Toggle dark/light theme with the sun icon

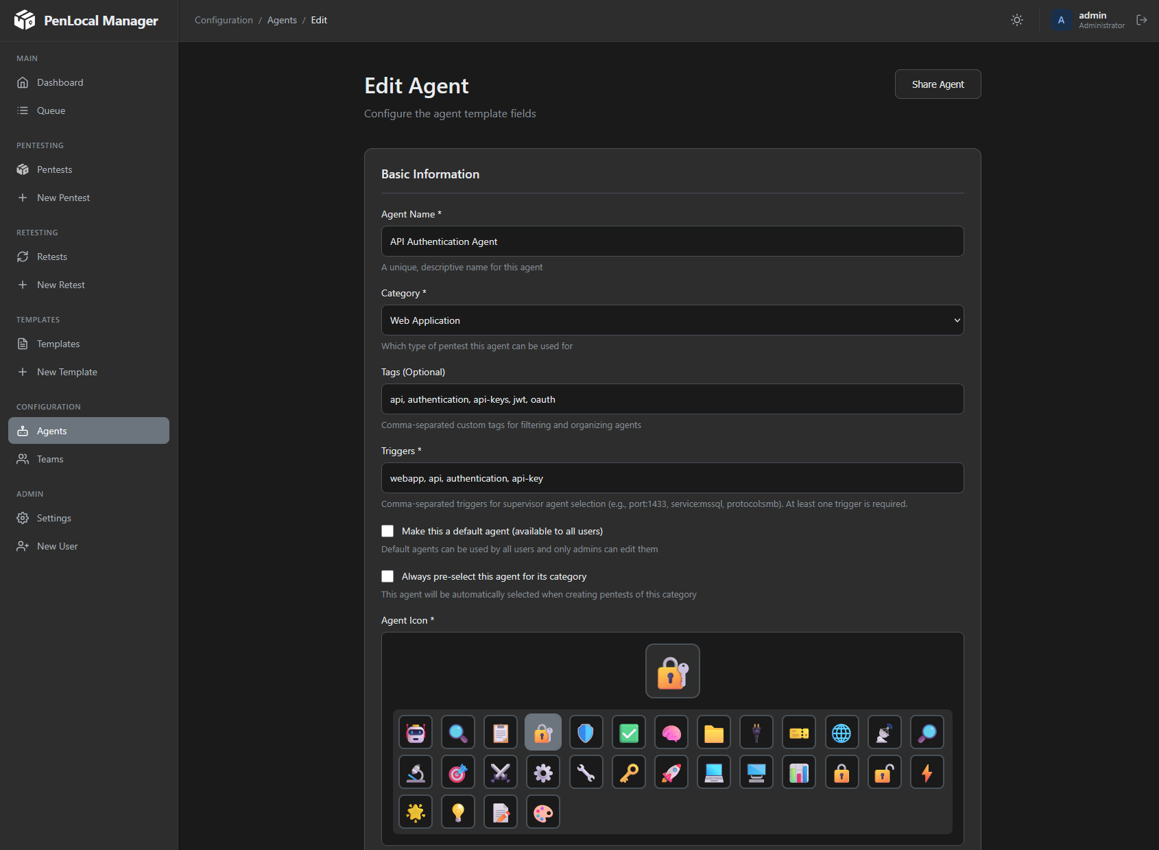(x=1017, y=20)
